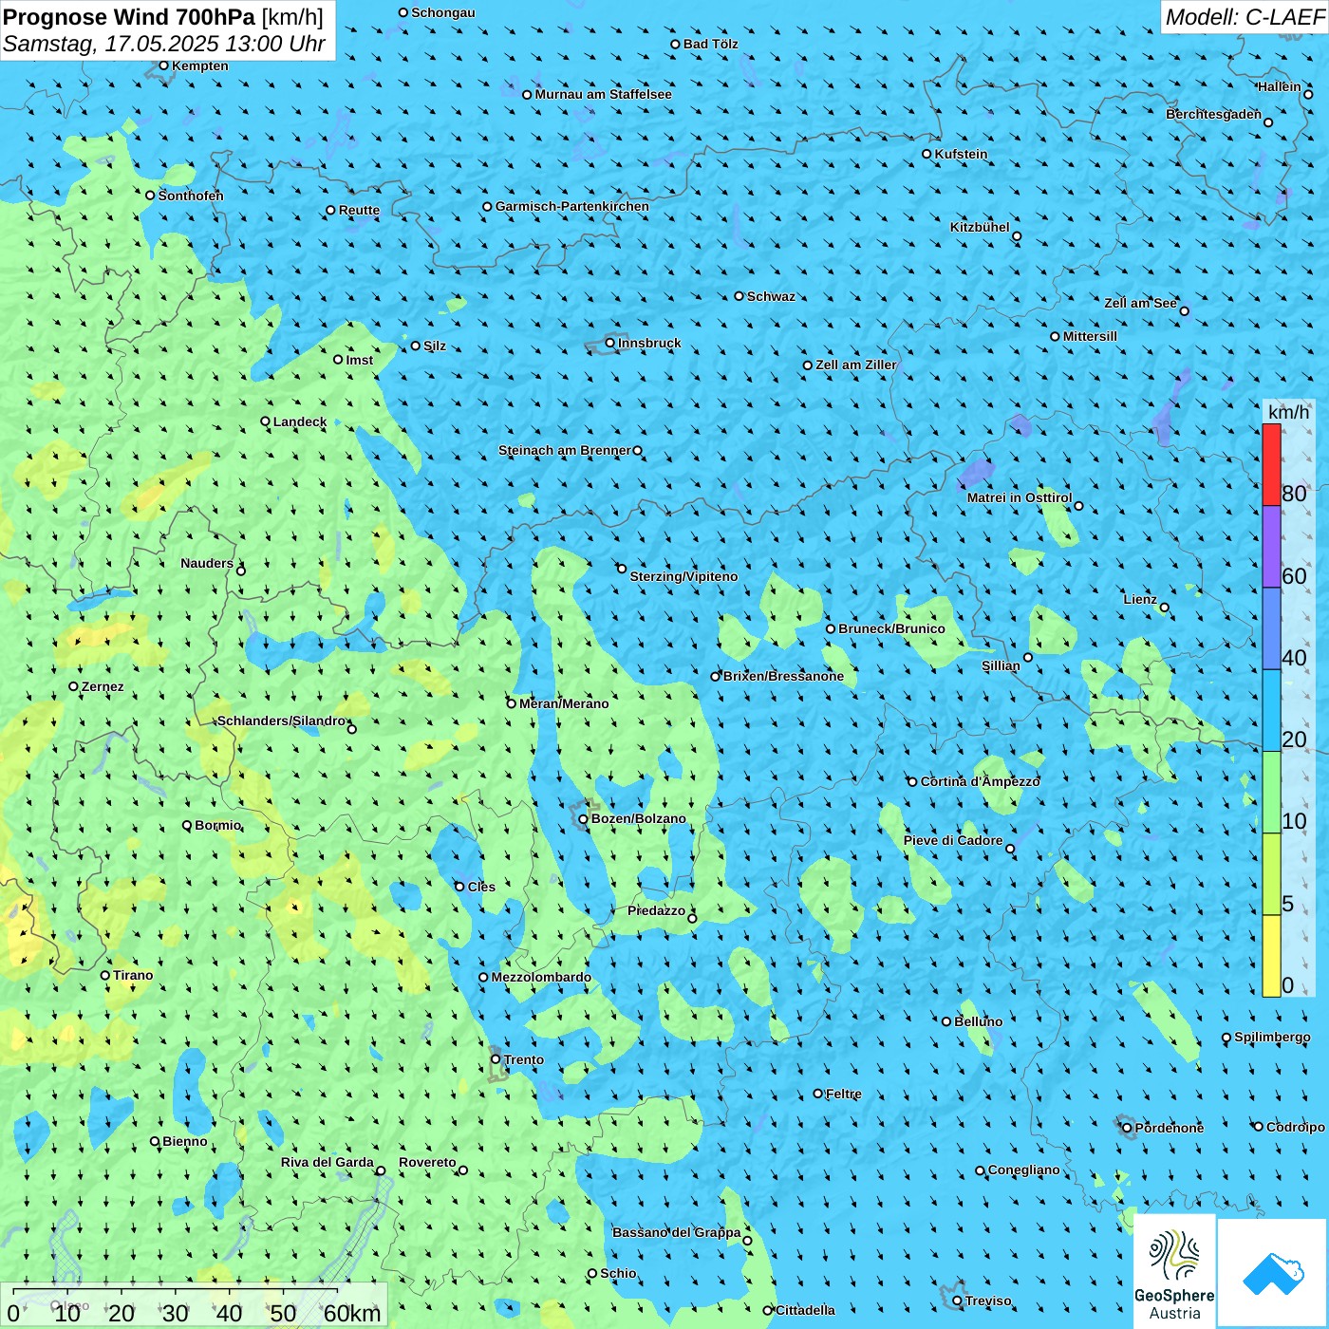The width and height of the screenshot is (1329, 1329).
Task: Click the Murnau am Staffelsee label
Action: (604, 94)
